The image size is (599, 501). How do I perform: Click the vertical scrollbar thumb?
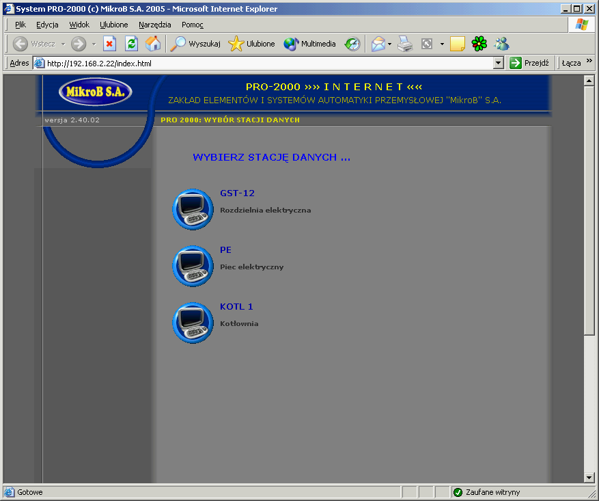click(589, 211)
